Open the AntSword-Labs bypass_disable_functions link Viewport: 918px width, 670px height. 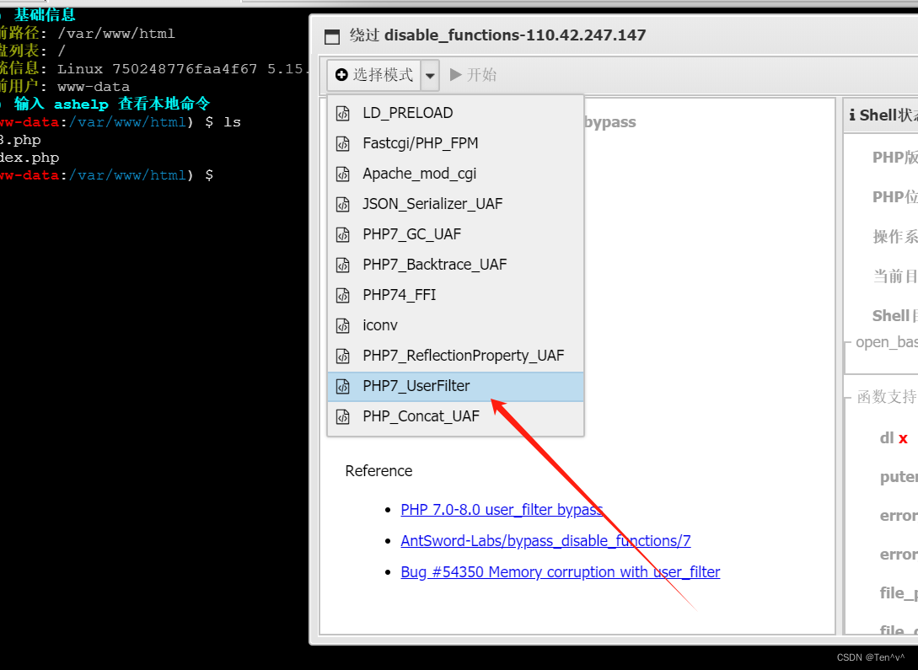[545, 540]
